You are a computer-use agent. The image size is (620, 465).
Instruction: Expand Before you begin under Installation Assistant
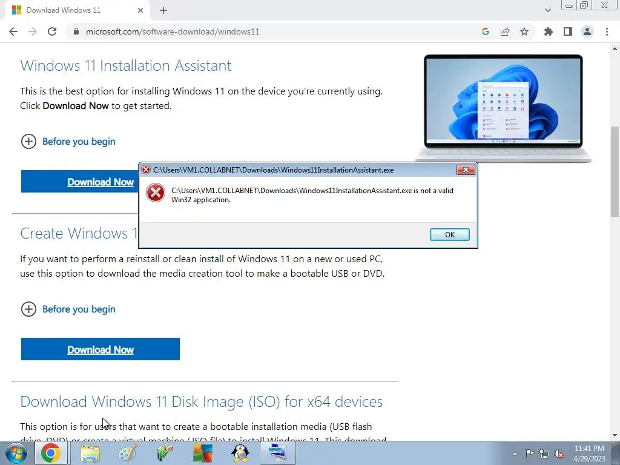(68, 142)
